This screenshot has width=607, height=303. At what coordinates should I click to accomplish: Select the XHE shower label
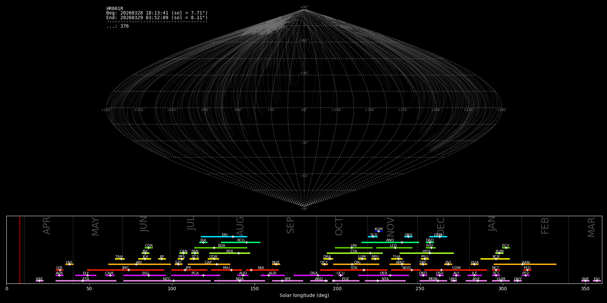pyautogui.click(x=585, y=279)
